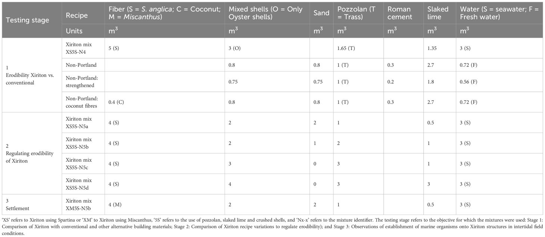Click the Fiber column header
545x237 pixels.
click(162, 12)
